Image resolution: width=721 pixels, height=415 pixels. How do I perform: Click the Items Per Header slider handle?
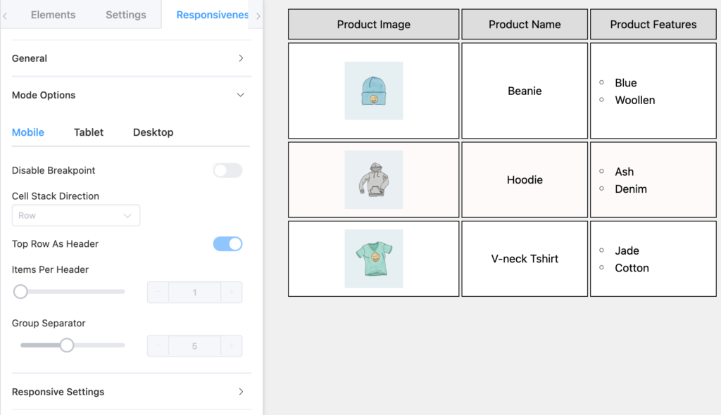tap(20, 291)
